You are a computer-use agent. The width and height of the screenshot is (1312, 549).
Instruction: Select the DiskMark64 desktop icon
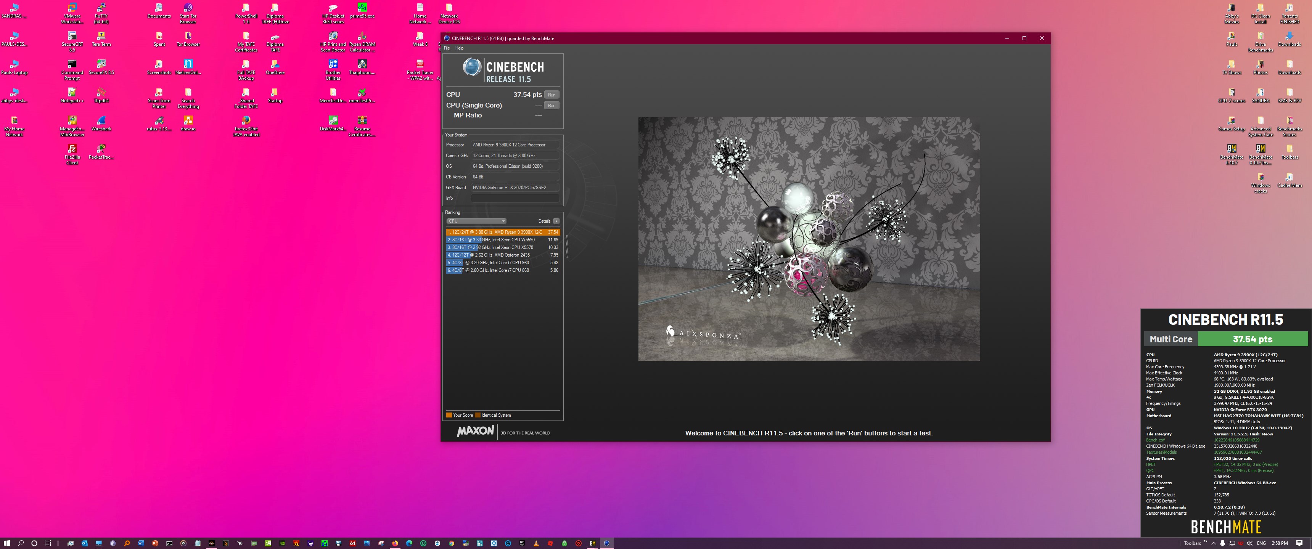[333, 124]
